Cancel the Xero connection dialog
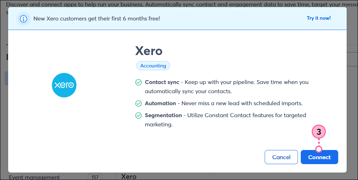This screenshot has height=180, width=358. (281, 157)
